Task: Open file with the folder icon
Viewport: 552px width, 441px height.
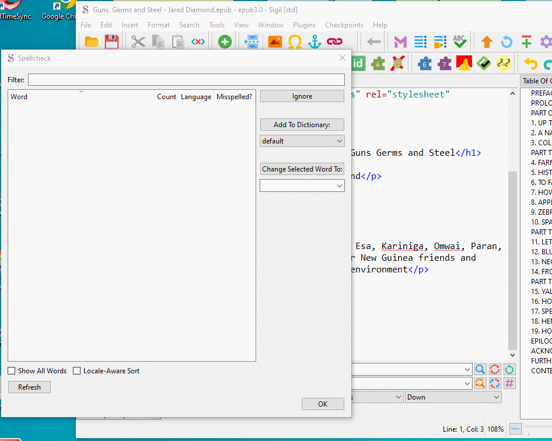Action: tap(92, 42)
